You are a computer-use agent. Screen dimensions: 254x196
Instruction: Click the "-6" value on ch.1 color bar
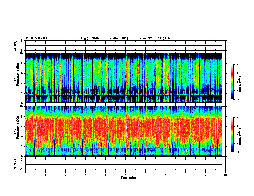pyautogui.click(x=237, y=64)
